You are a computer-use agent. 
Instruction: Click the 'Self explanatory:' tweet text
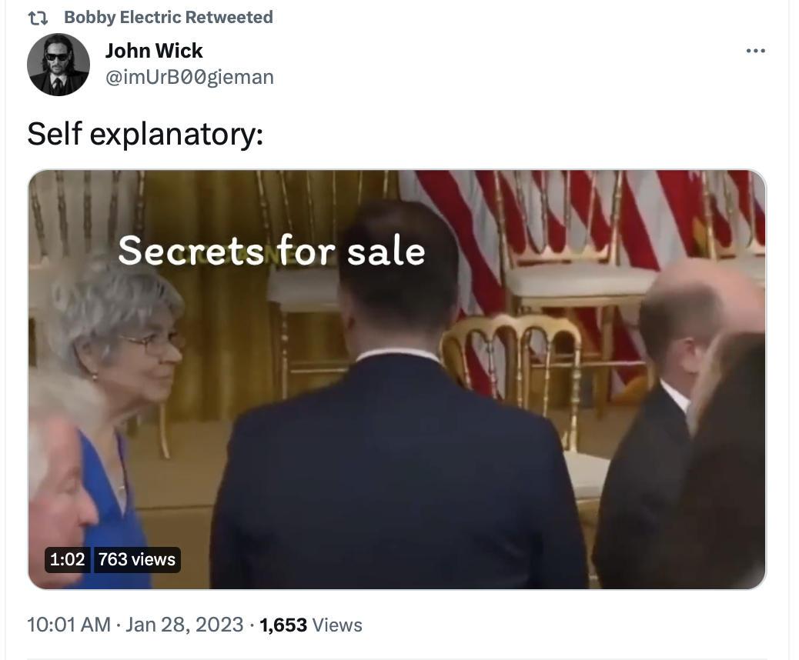[145, 134]
